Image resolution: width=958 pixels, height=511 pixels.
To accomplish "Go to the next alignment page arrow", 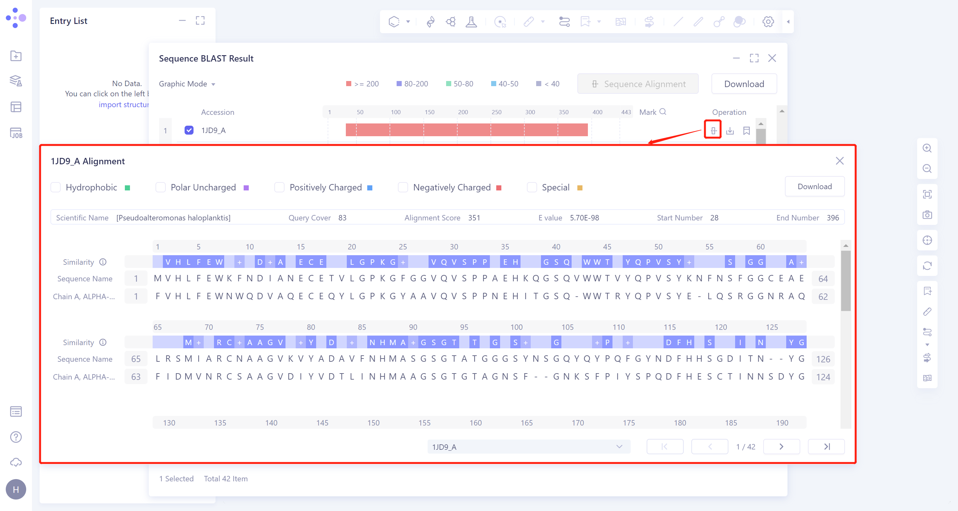I will [781, 446].
